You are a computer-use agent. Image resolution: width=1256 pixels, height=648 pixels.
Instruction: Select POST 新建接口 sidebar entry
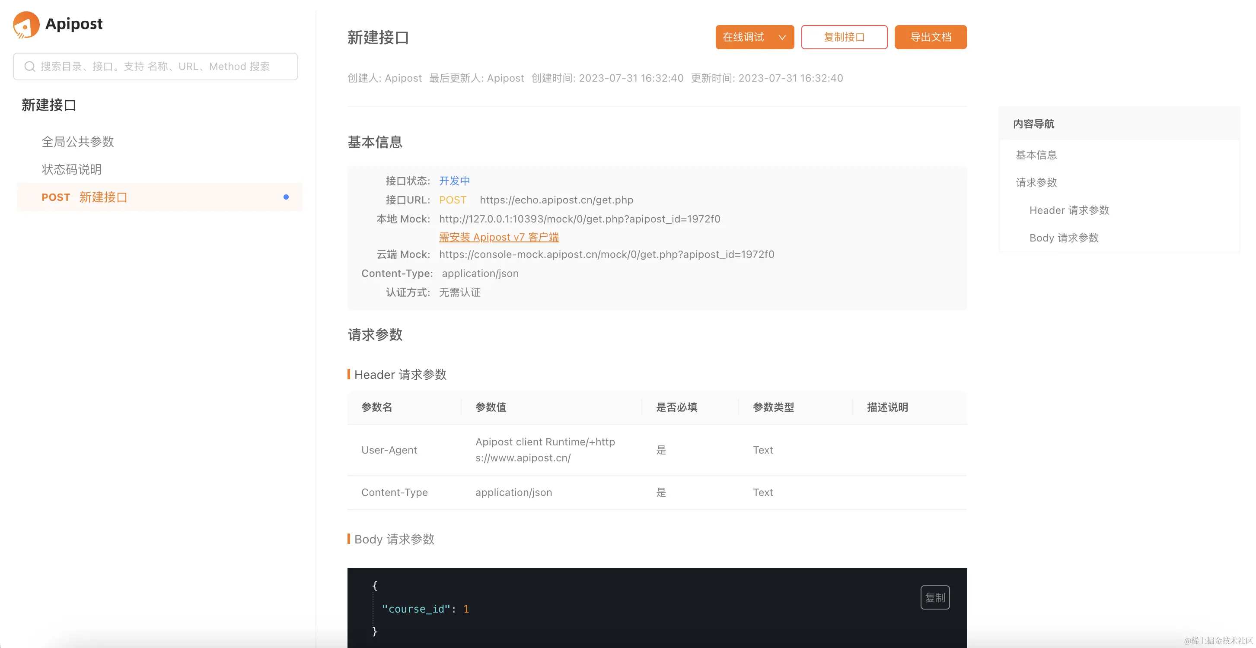pos(102,197)
